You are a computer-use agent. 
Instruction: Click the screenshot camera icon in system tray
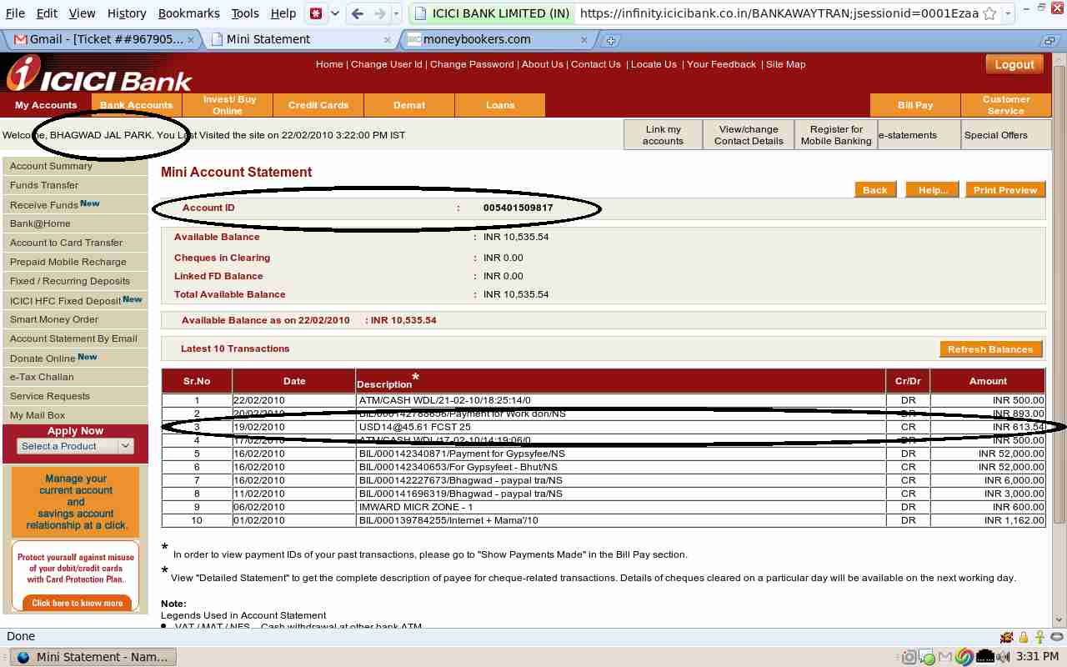click(909, 657)
